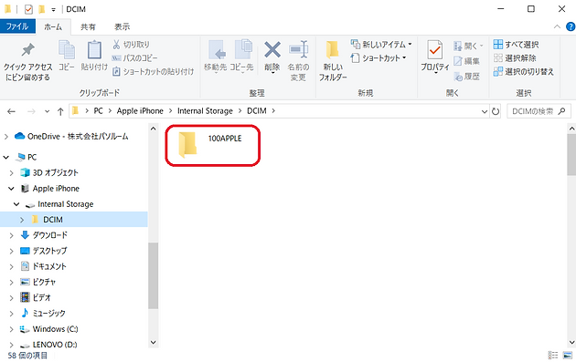Select ダウンロード (Downloads) in tree
Viewport: 576px width, 362px height.
point(44,235)
